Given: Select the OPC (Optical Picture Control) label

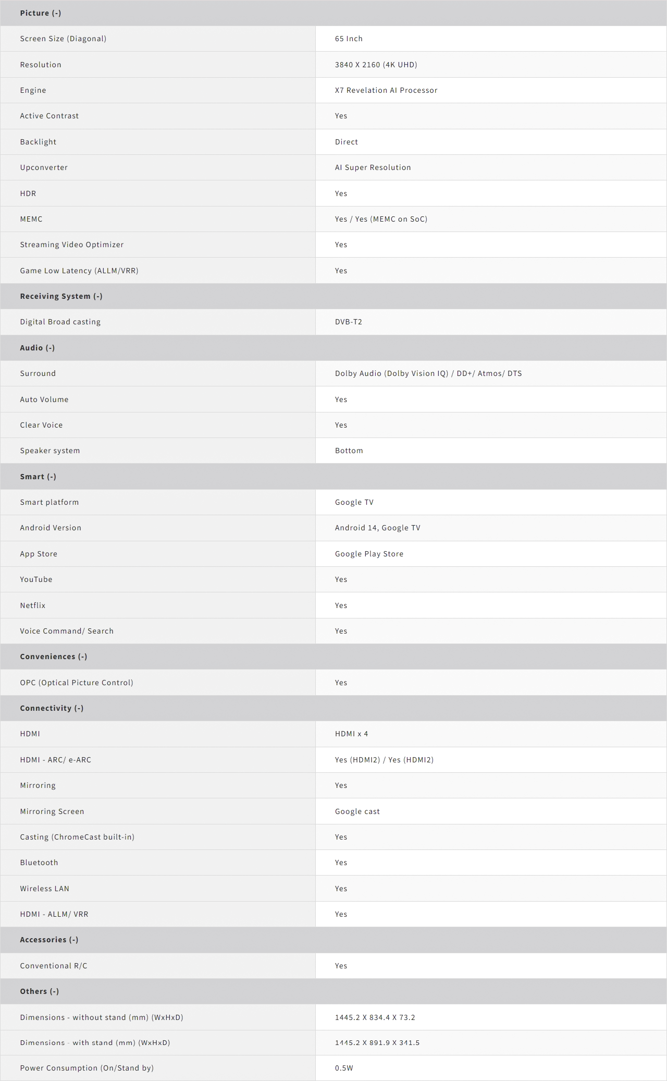Looking at the screenshot, I should 77,683.
